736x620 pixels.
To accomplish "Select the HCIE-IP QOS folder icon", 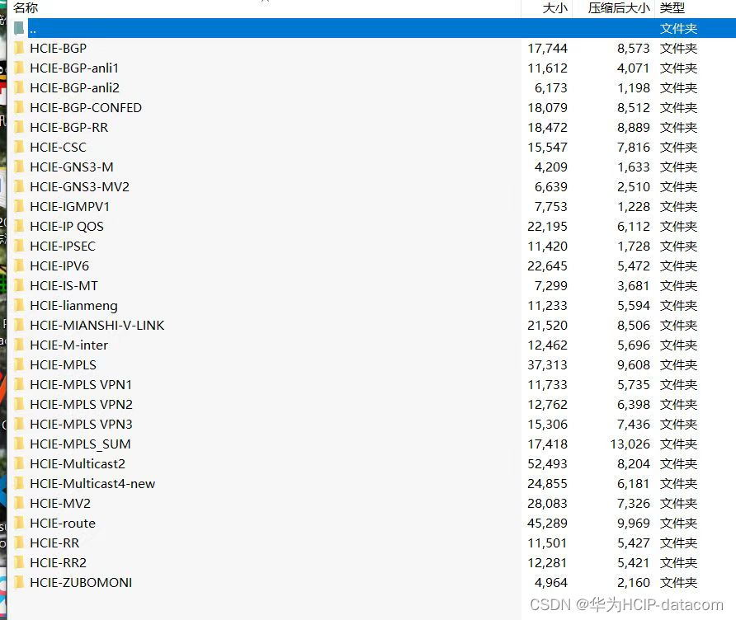I will [x=19, y=227].
